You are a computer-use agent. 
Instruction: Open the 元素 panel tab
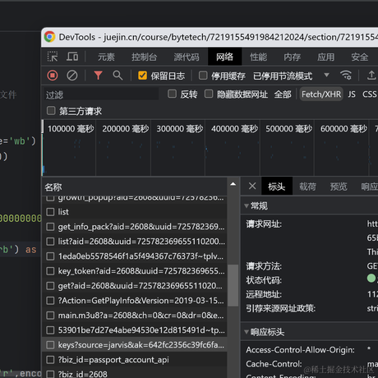(x=107, y=57)
